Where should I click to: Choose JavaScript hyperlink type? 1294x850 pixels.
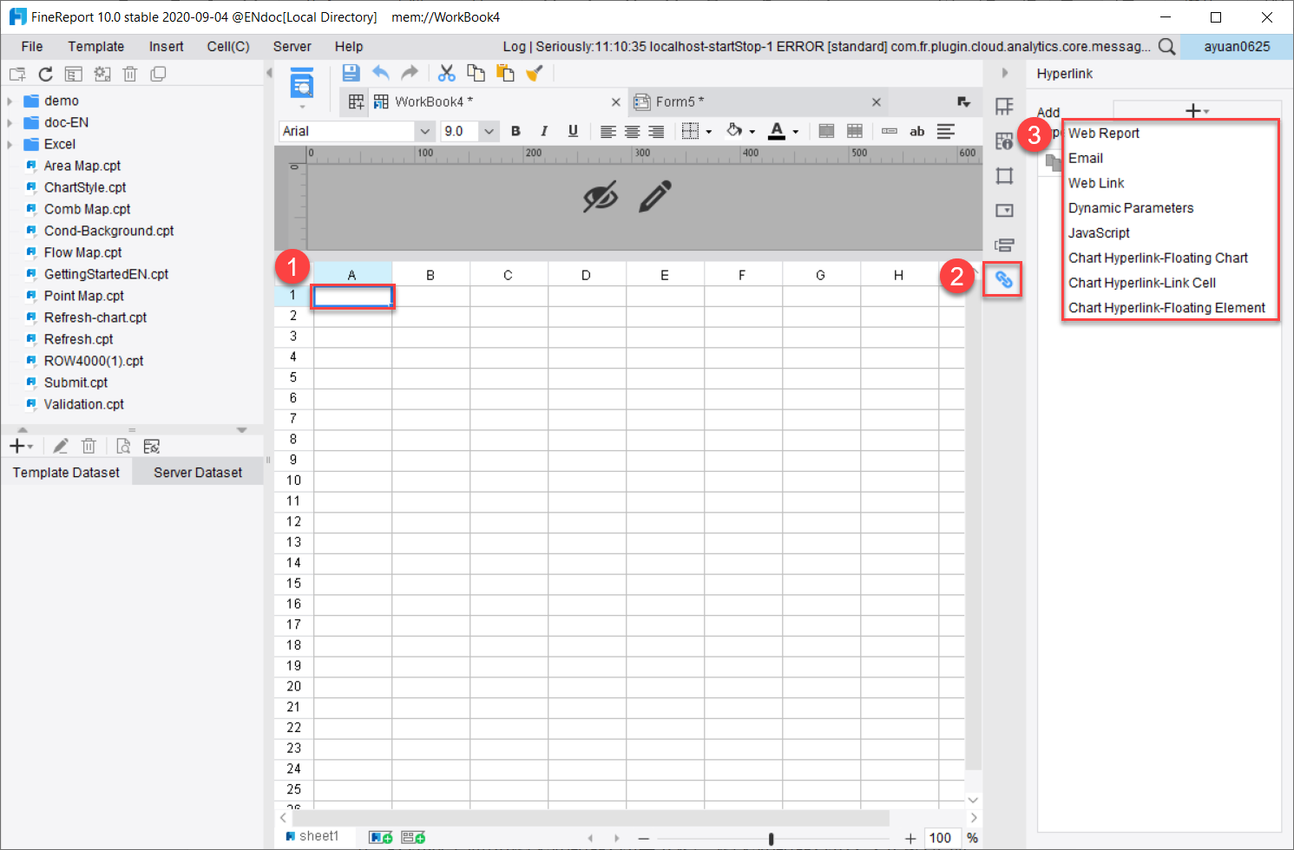click(1099, 232)
